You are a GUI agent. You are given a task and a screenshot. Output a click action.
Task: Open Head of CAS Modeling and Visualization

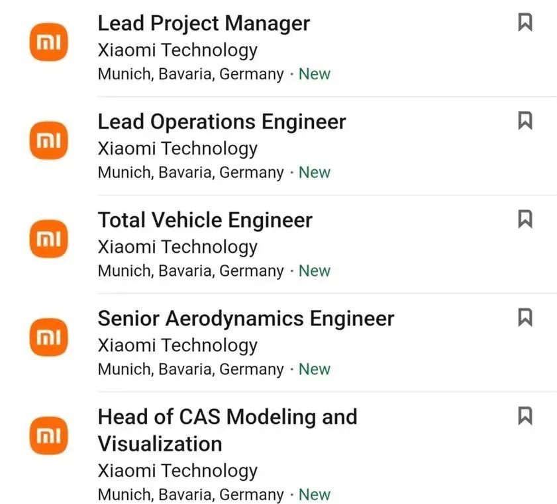[228, 430]
